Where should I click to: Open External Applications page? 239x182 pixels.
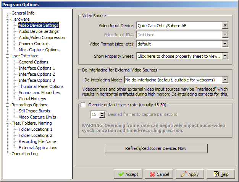[x=38, y=148]
